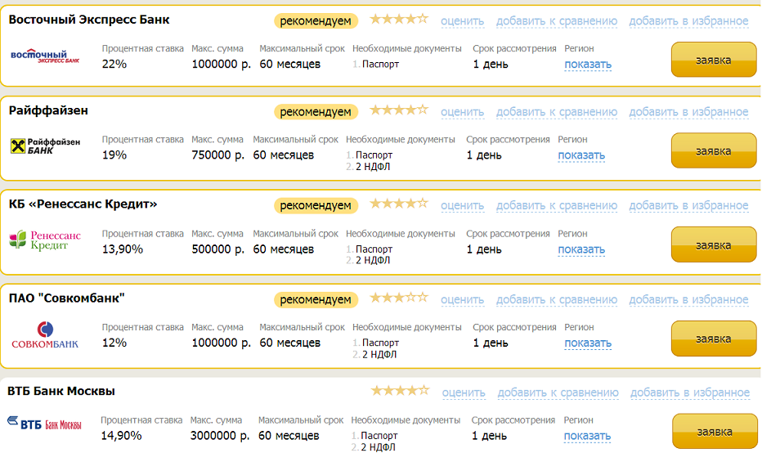Add ВТБ Банк Москвы to favorites
Image resolution: width=762 pixels, height=453 pixels.
coord(689,393)
